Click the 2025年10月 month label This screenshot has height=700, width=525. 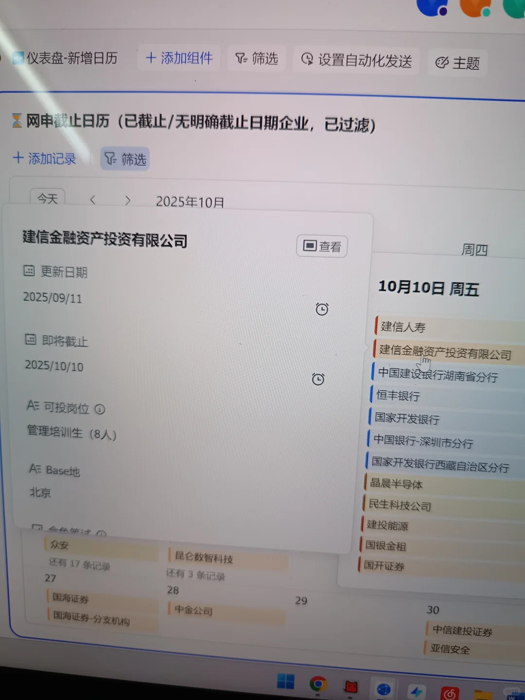(190, 202)
